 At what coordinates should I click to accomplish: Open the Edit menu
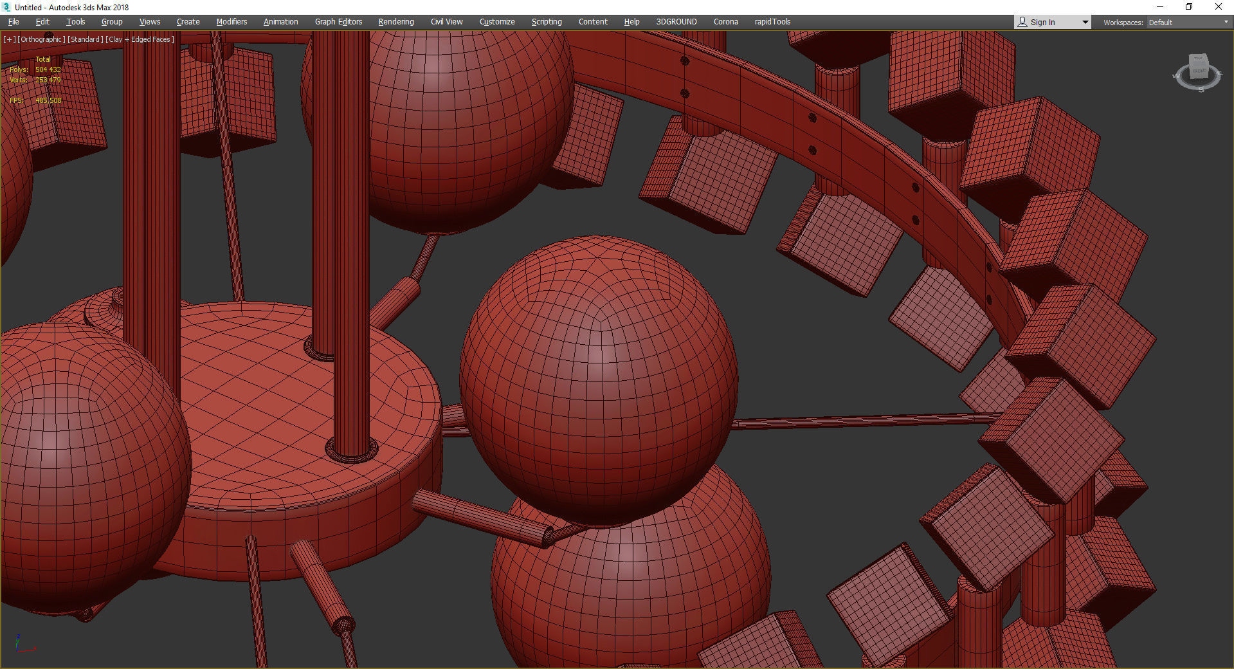[x=42, y=22]
